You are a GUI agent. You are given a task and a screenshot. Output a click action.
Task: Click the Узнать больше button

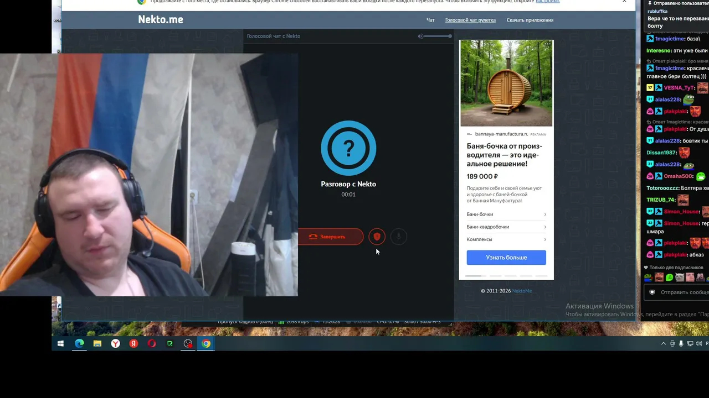(506, 258)
